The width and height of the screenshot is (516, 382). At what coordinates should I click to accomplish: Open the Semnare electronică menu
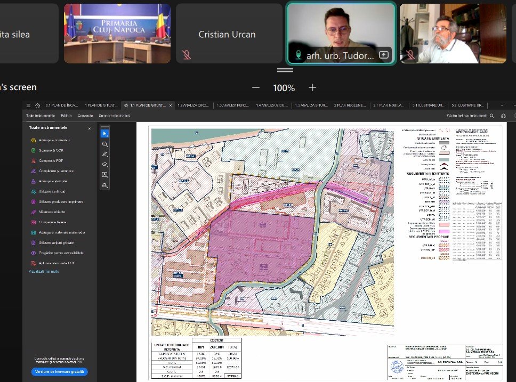(114, 116)
